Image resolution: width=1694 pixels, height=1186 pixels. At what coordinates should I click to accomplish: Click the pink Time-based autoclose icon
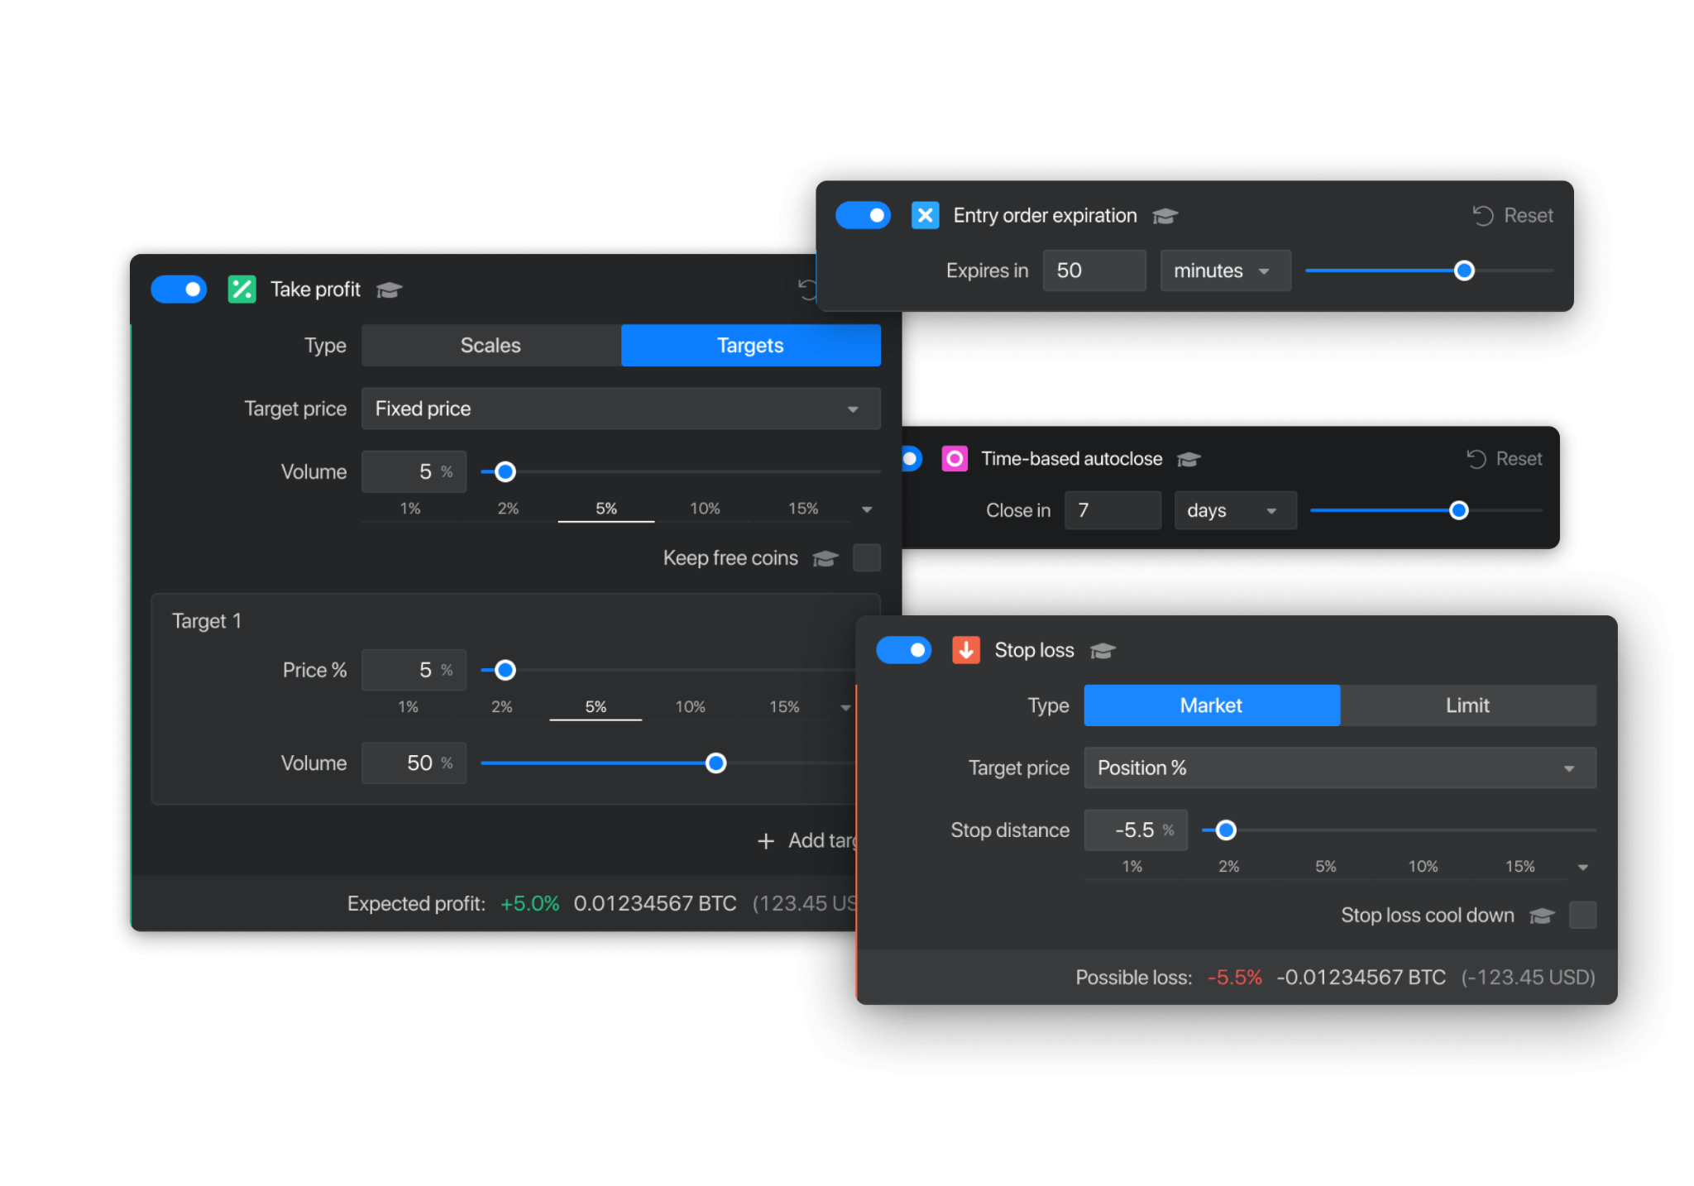(x=955, y=459)
